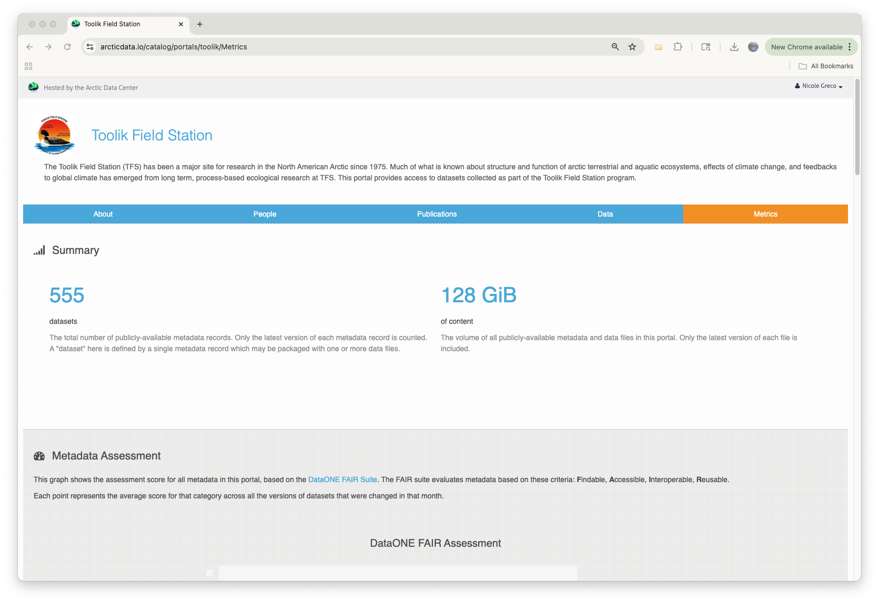Open the Downloads icon in the toolbar

pyautogui.click(x=734, y=47)
